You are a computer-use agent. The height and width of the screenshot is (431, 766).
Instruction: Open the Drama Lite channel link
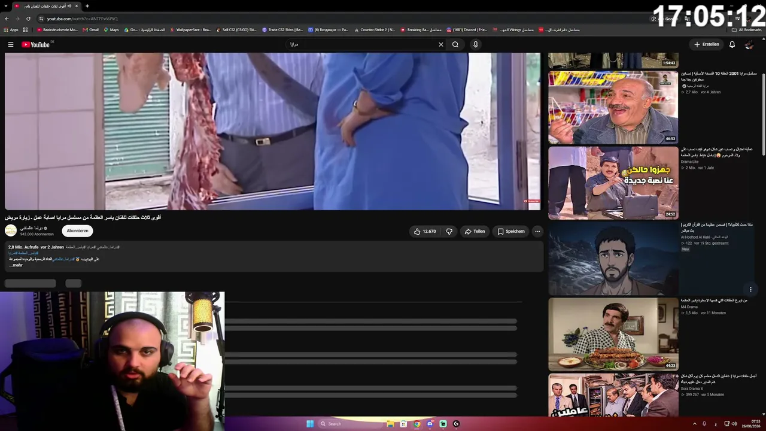coord(689,162)
